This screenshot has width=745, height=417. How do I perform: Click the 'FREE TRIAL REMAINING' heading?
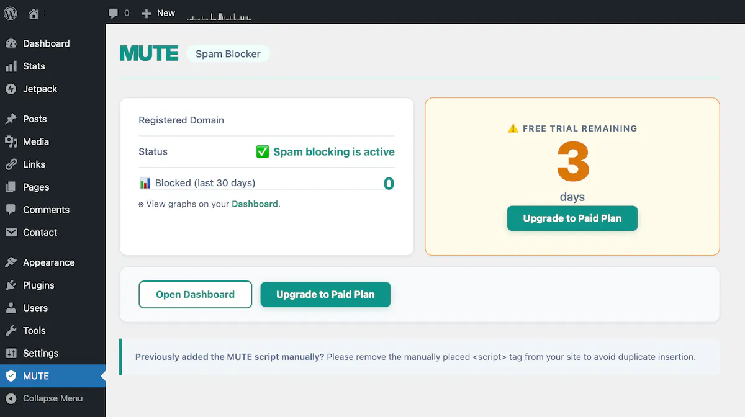pos(580,128)
